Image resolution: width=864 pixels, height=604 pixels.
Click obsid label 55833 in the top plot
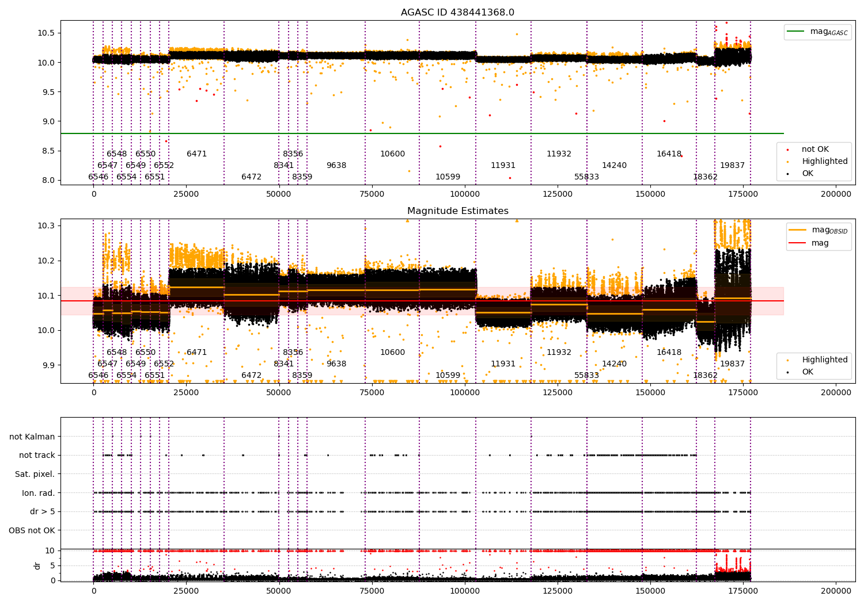coord(586,177)
